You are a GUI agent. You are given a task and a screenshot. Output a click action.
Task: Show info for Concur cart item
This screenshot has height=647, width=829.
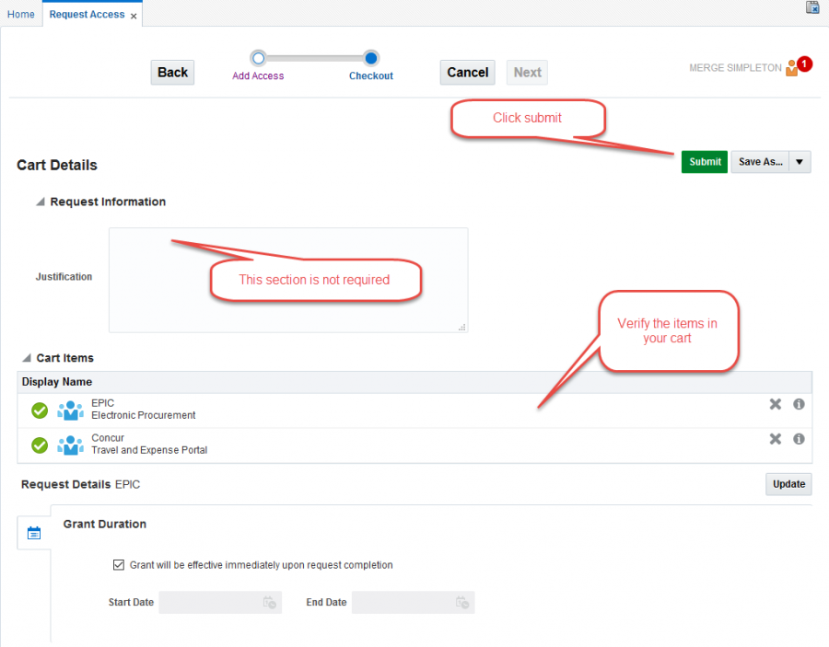(x=799, y=439)
